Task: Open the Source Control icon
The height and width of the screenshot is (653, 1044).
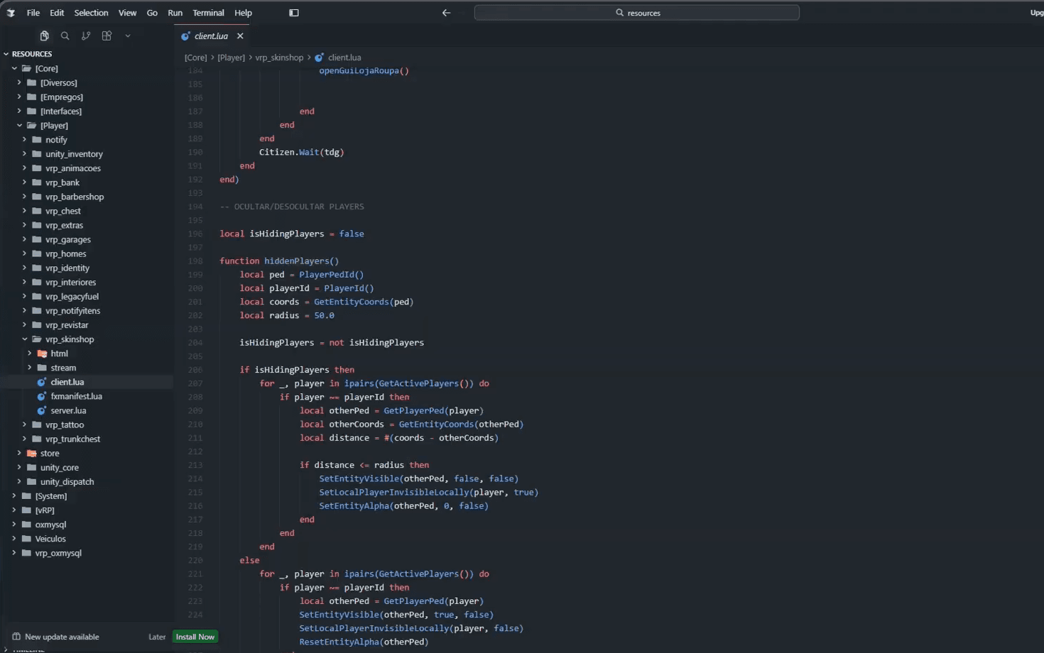Action: 86,35
